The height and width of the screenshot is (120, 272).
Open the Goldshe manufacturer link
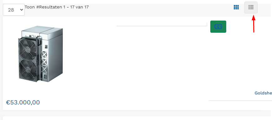click(x=263, y=93)
